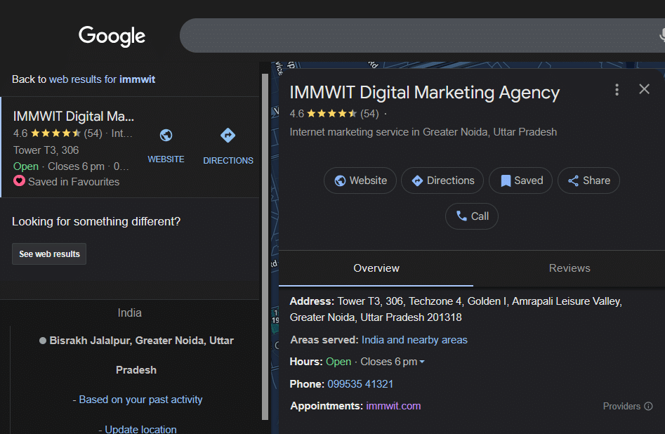Click 'Saved in Favourites' text
The width and height of the screenshot is (665, 434).
pyautogui.click(x=74, y=182)
